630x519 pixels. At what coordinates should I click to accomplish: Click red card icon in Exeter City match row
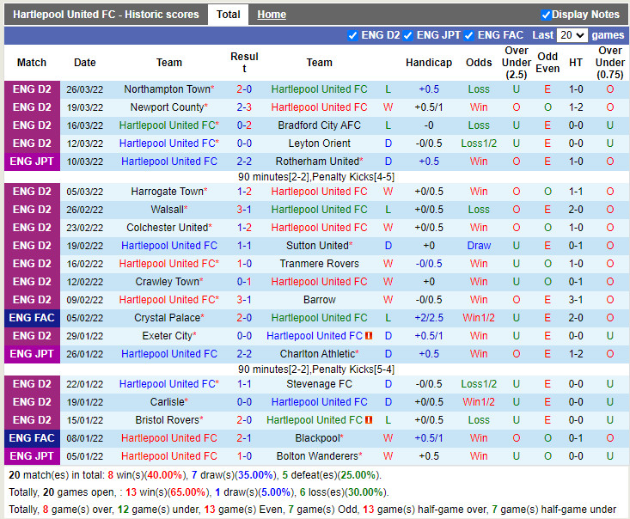tap(368, 336)
